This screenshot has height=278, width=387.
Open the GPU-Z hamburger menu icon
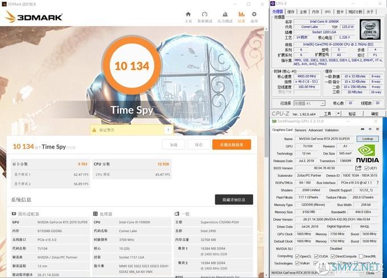[x=377, y=129]
